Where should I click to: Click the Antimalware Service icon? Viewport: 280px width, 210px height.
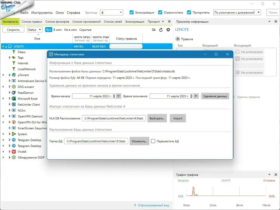[x=14, y=81]
